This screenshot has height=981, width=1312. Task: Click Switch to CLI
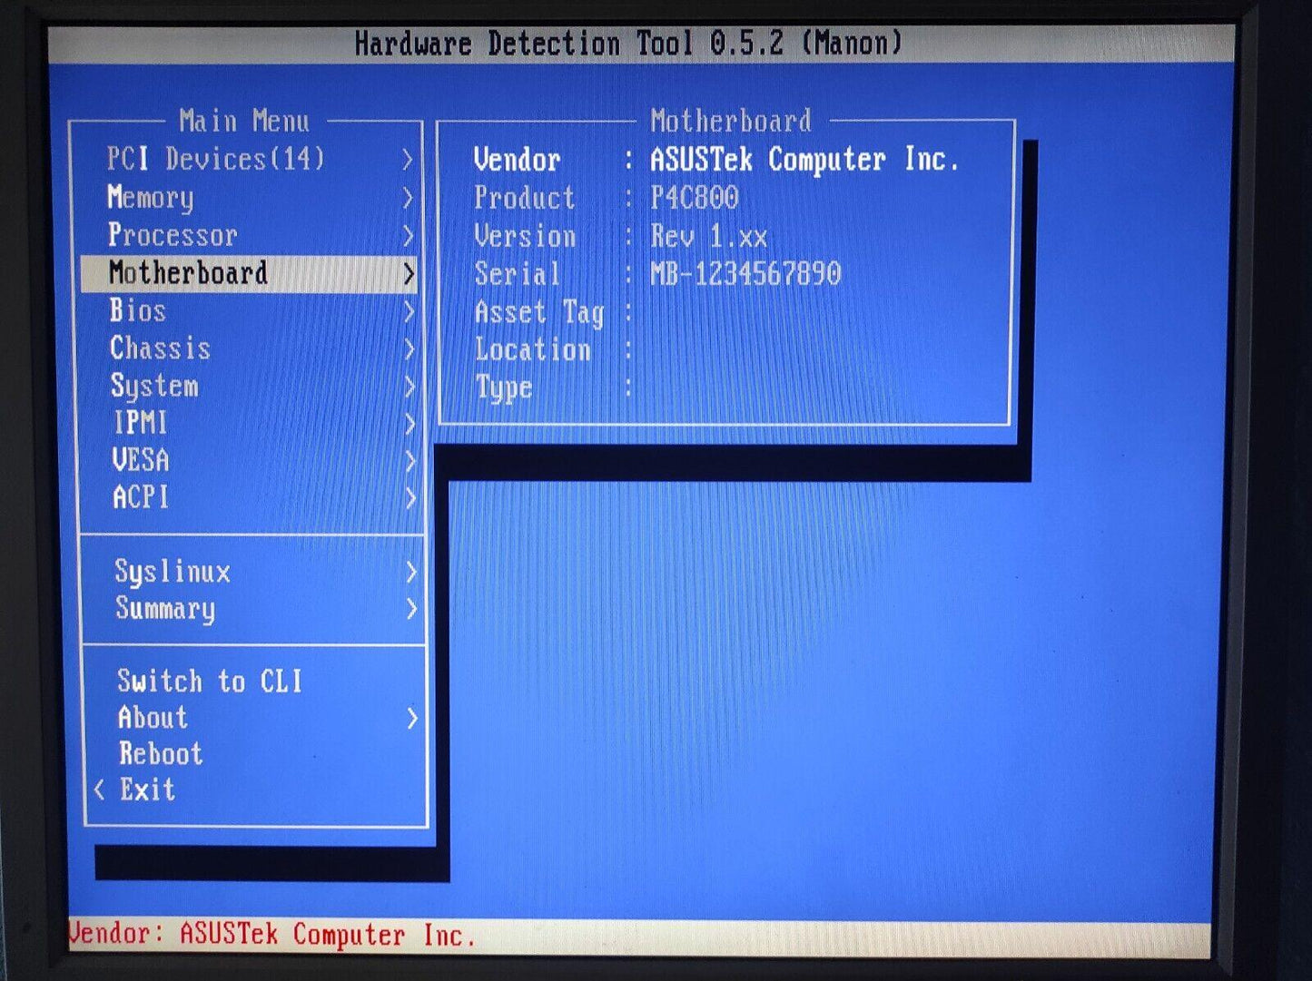pos(210,682)
